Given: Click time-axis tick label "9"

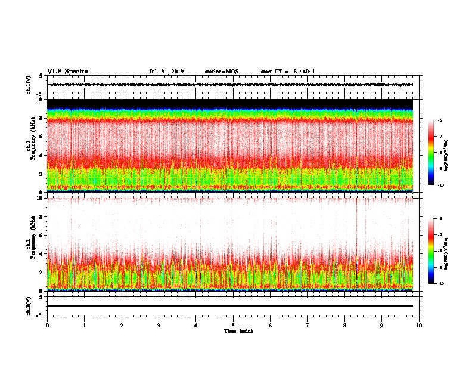Looking at the screenshot, I should pyautogui.click(x=381, y=325).
